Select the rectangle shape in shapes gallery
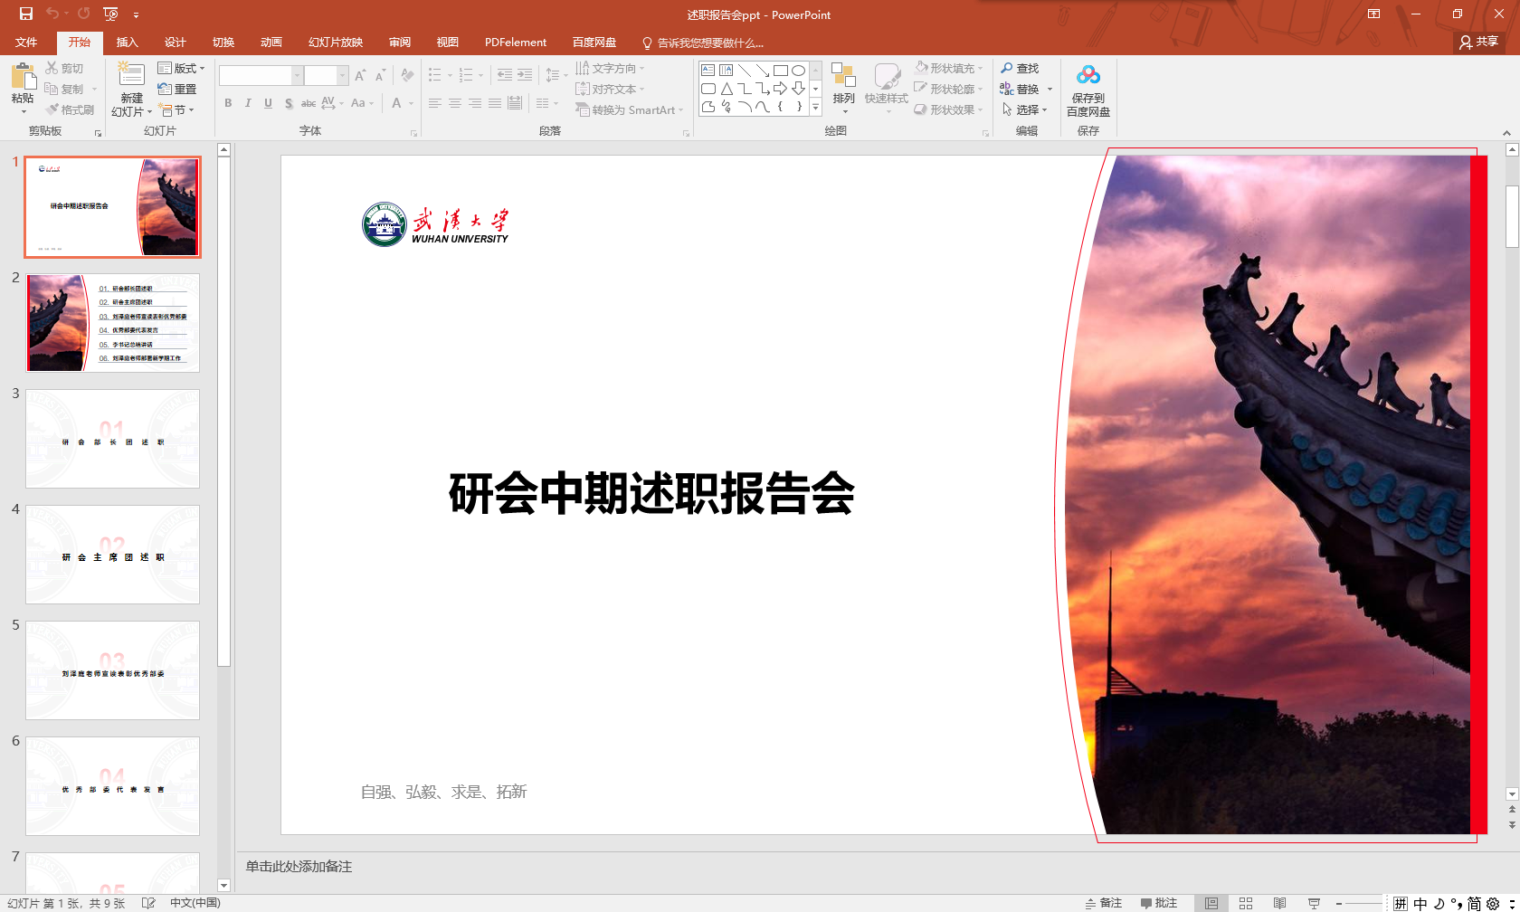 pyautogui.click(x=780, y=71)
